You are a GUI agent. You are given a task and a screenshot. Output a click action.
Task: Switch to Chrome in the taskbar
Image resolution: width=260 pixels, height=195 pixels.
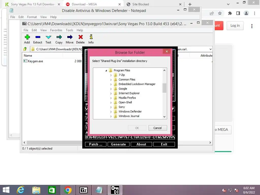(68, 190)
